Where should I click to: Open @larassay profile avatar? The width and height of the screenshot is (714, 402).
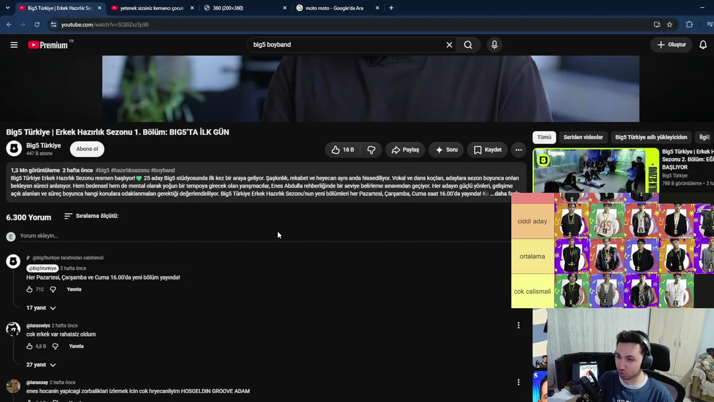(13, 386)
